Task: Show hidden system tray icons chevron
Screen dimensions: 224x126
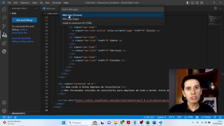Action: [193, 122]
